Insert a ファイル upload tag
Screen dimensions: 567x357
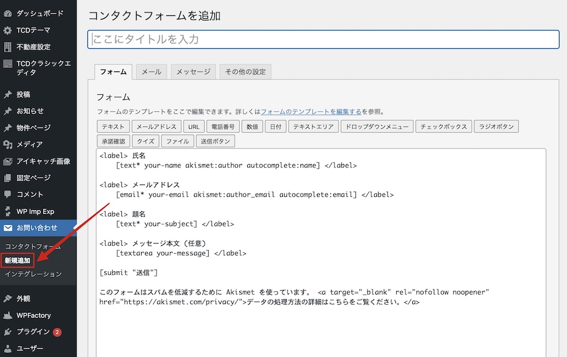coord(177,141)
